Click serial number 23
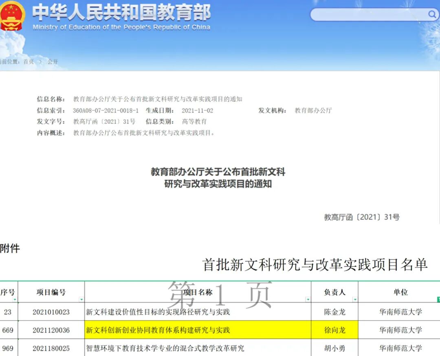The height and width of the screenshot is (356, 440). point(8,312)
